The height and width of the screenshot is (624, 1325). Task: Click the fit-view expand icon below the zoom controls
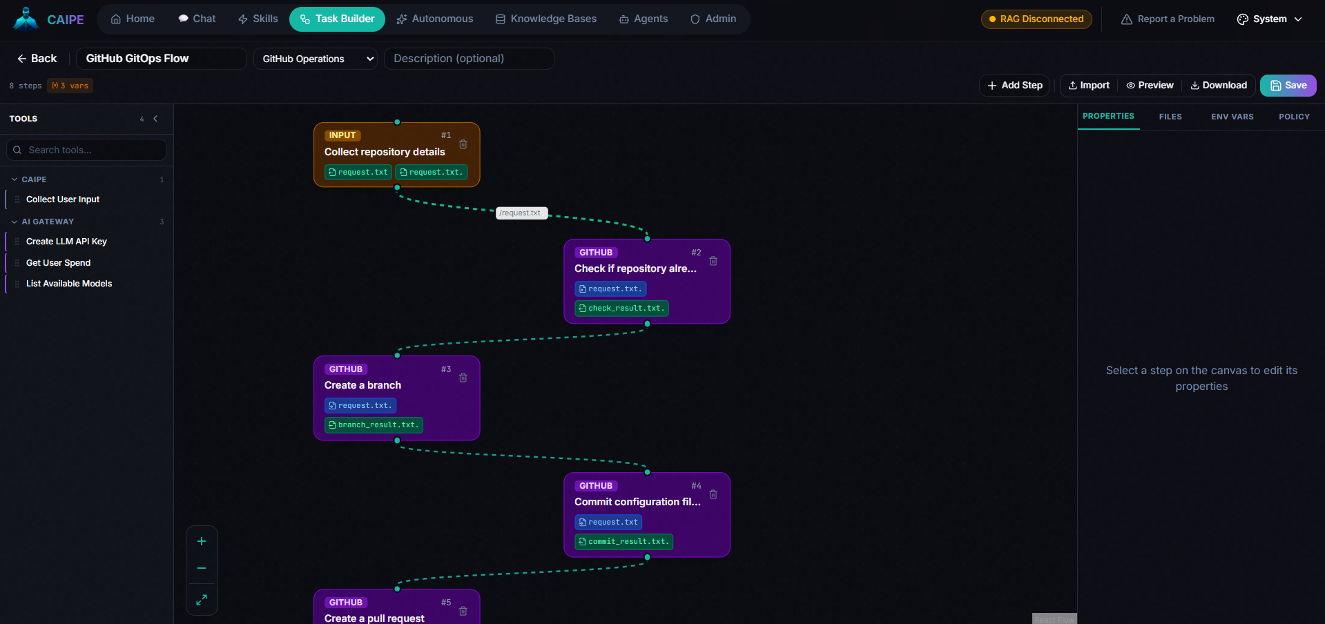click(201, 599)
